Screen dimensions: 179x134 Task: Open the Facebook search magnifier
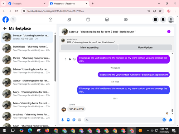click(x=13, y=20)
